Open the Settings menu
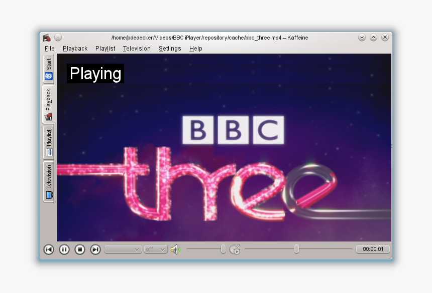This screenshot has height=293, width=432. click(170, 49)
